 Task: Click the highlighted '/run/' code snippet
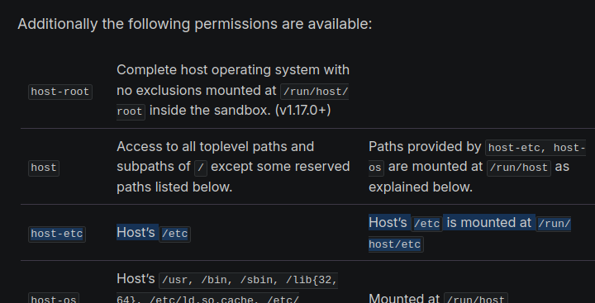click(554, 224)
